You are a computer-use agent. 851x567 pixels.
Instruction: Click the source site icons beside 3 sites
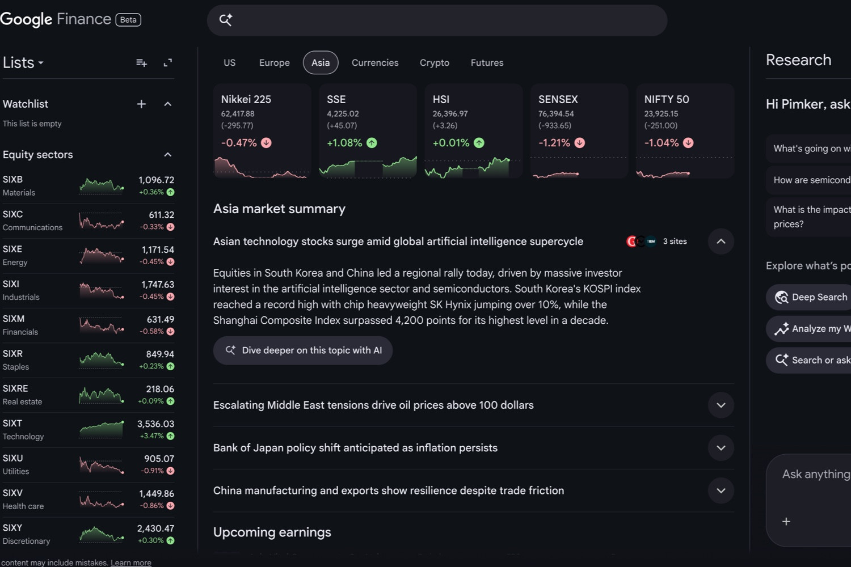point(641,242)
